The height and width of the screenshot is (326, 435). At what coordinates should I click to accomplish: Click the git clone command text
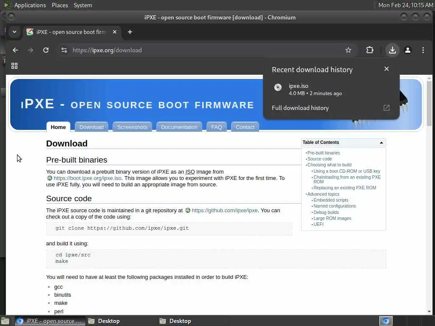coord(122,228)
